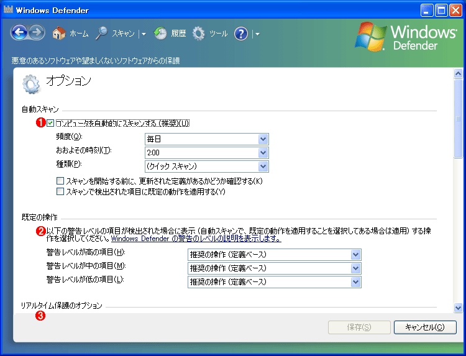Image resolution: width=466 pixels, height=356 pixels.
Task: Minimize the Windows Defender window
Action: (x=427, y=11)
